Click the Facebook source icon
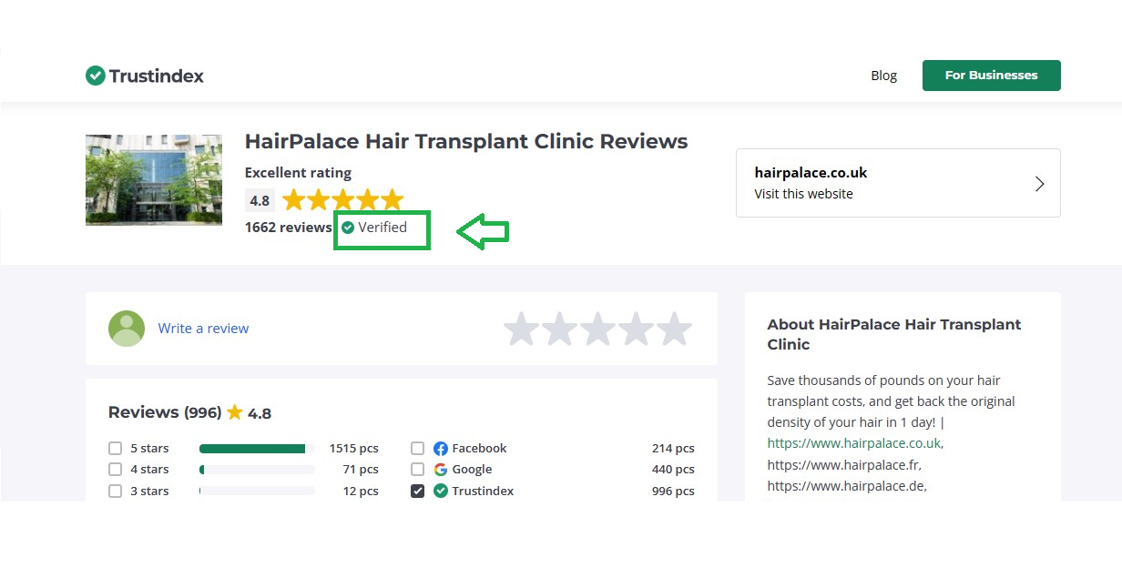1122x578 pixels. coord(441,449)
